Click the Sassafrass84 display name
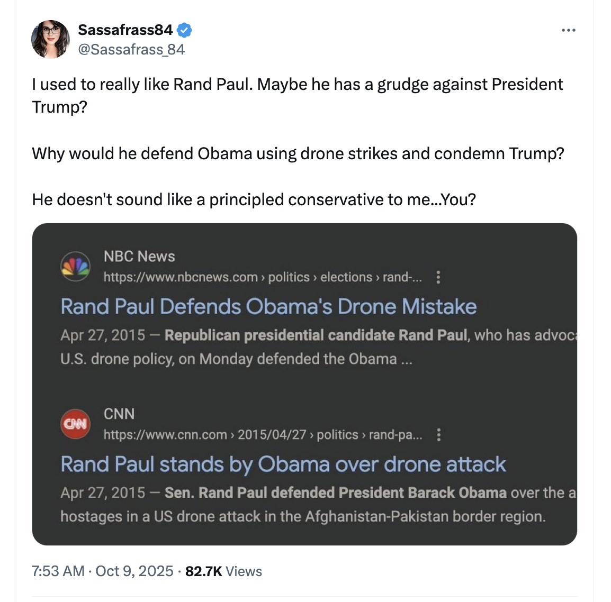This screenshot has height=602, width=611. click(125, 30)
